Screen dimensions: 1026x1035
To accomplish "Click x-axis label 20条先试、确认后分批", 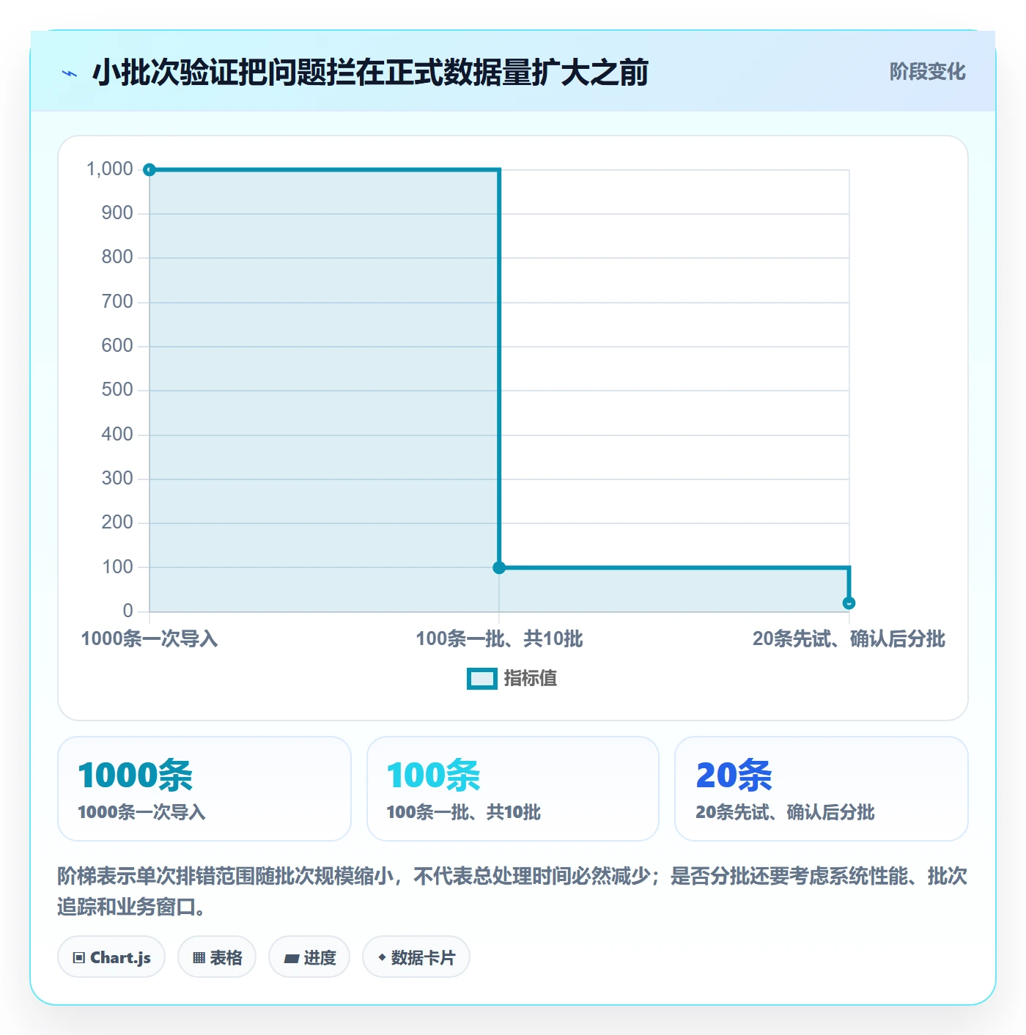I will point(849,639).
